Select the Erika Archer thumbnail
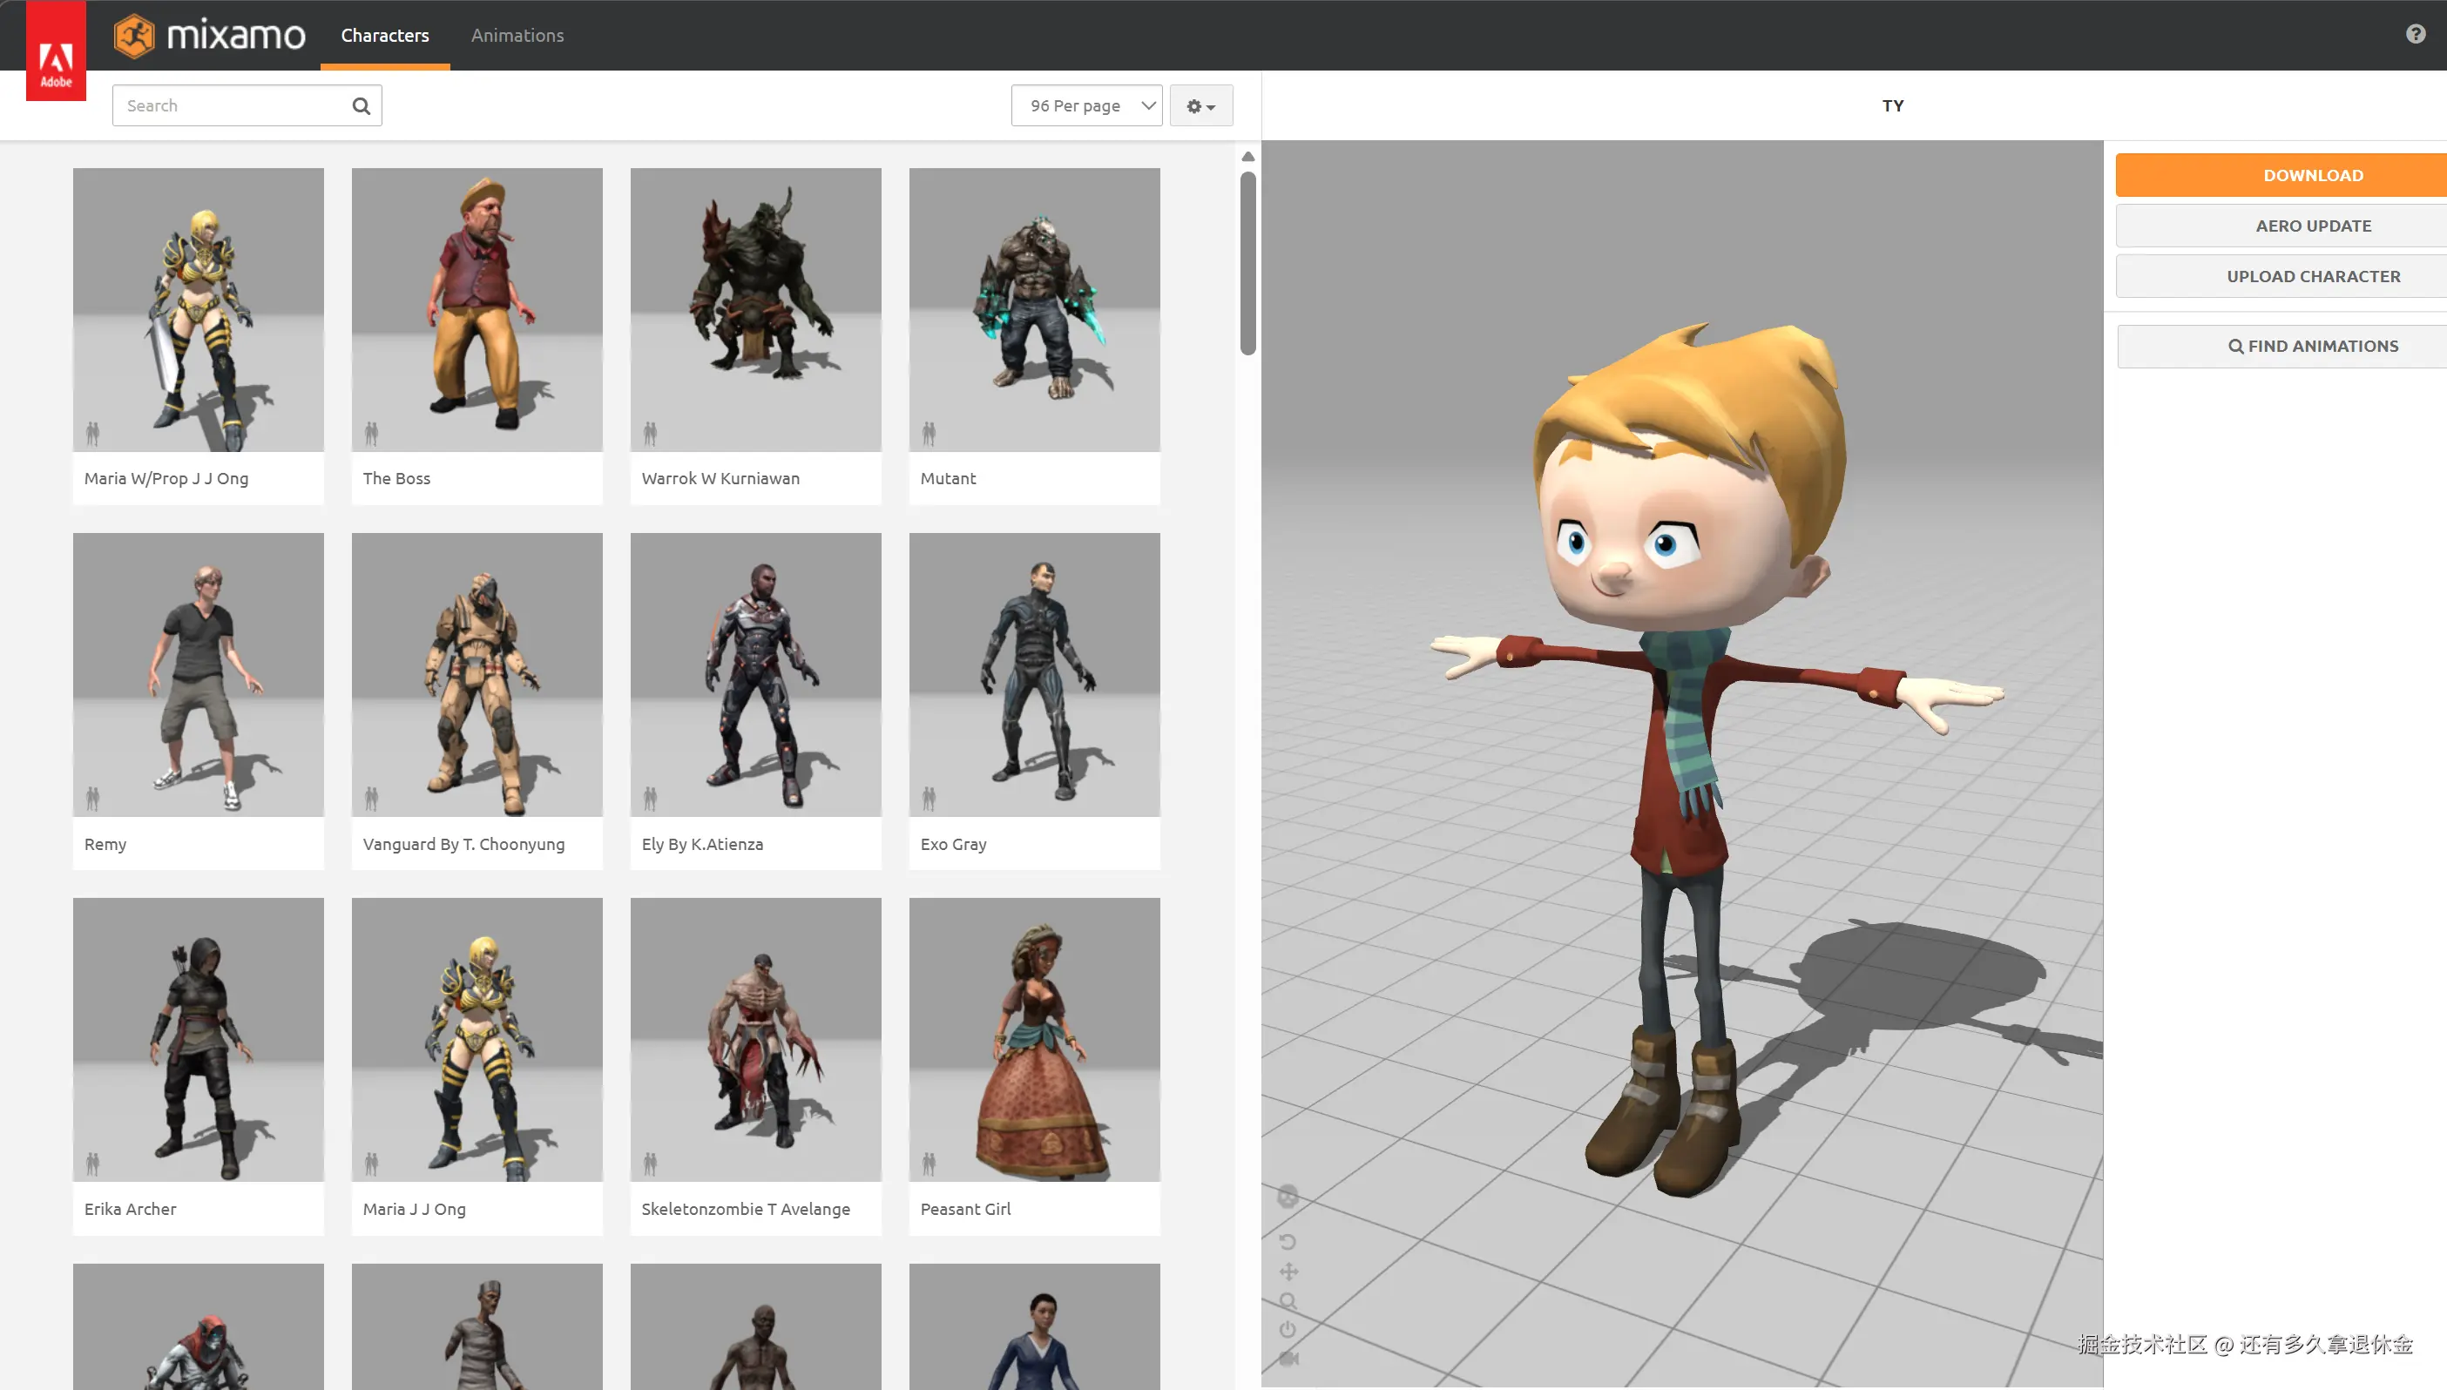2447x1390 pixels. click(x=199, y=1040)
